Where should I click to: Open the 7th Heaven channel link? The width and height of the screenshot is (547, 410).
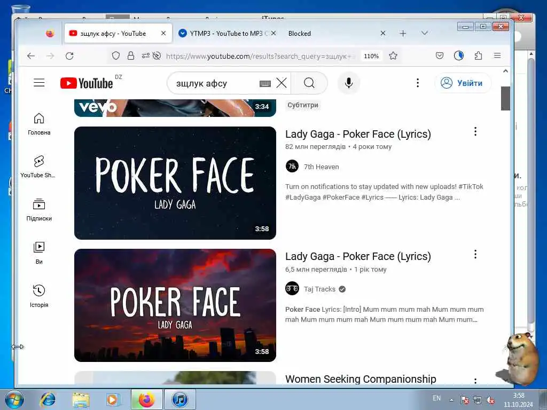point(321,167)
